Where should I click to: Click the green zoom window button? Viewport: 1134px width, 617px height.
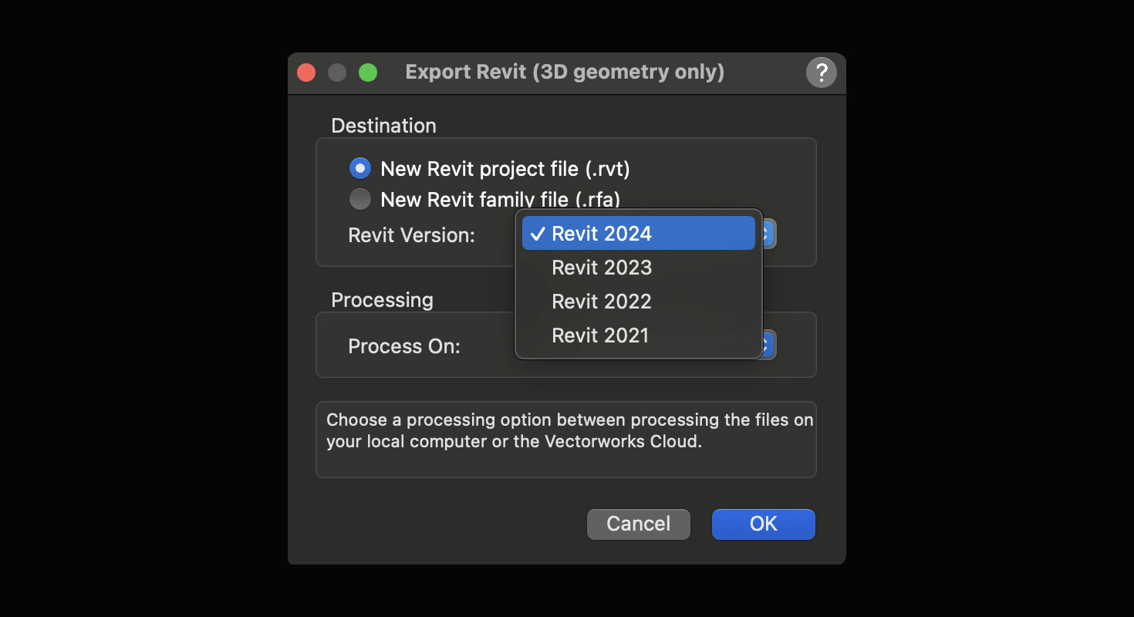tap(368, 72)
